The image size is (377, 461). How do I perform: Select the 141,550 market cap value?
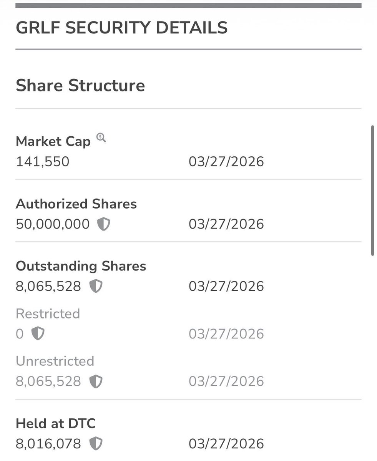point(43,161)
